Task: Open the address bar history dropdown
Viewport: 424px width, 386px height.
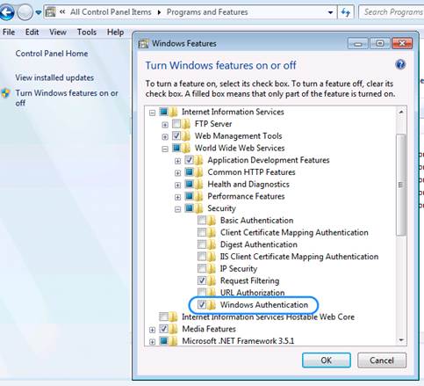Action: tap(330, 12)
